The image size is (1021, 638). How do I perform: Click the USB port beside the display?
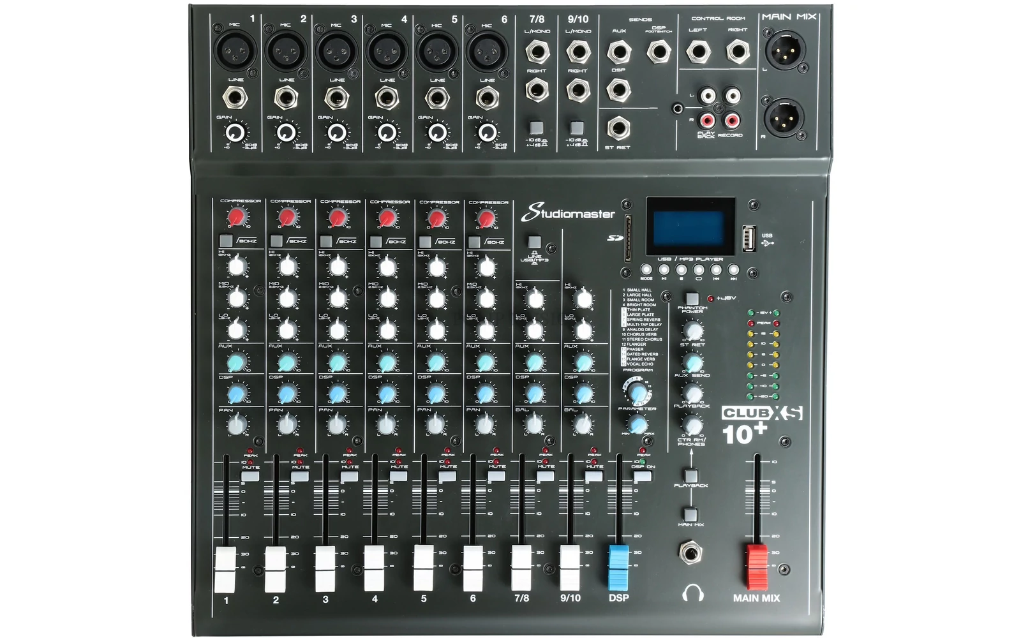[749, 238]
